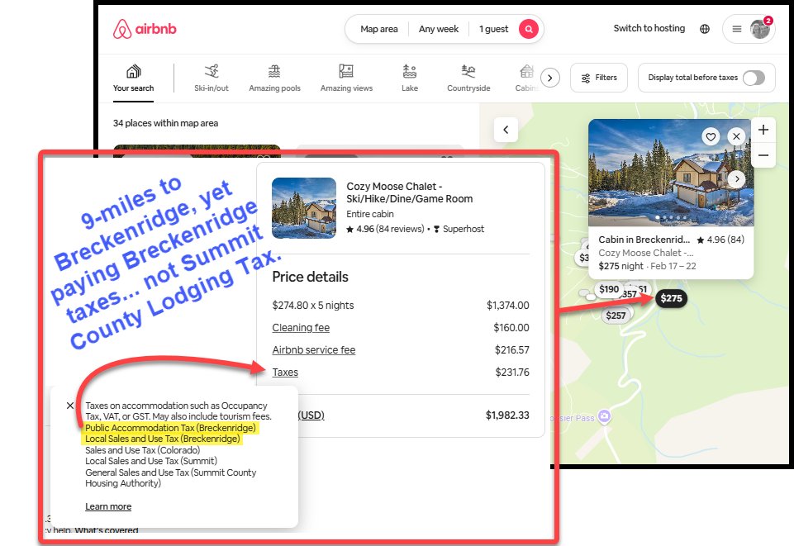This screenshot has height=546, width=794.
Task: Select the $275 price marker on the map
Action: (x=671, y=298)
